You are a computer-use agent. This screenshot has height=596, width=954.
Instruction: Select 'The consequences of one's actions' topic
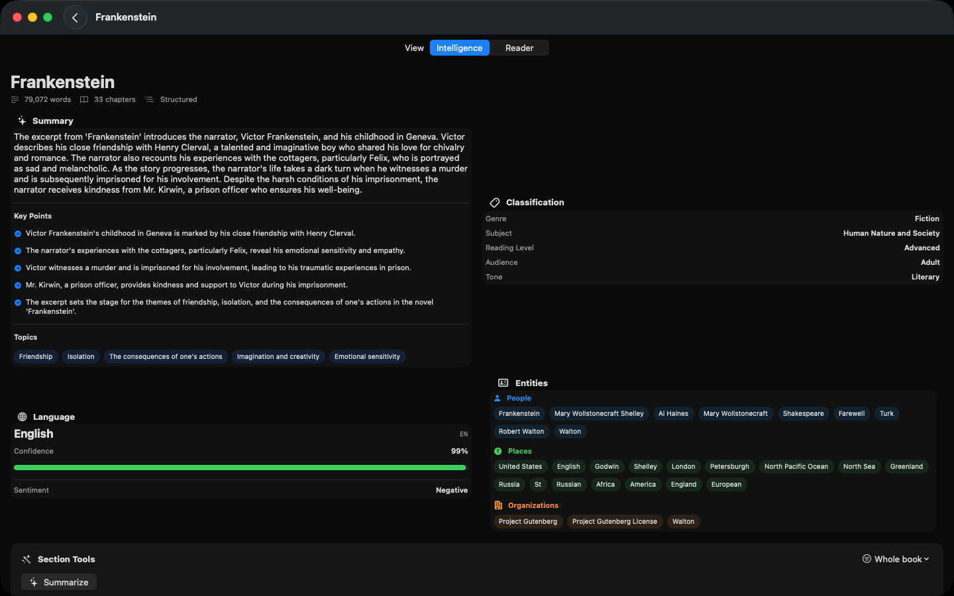pyautogui.click(x=166, y=356)
